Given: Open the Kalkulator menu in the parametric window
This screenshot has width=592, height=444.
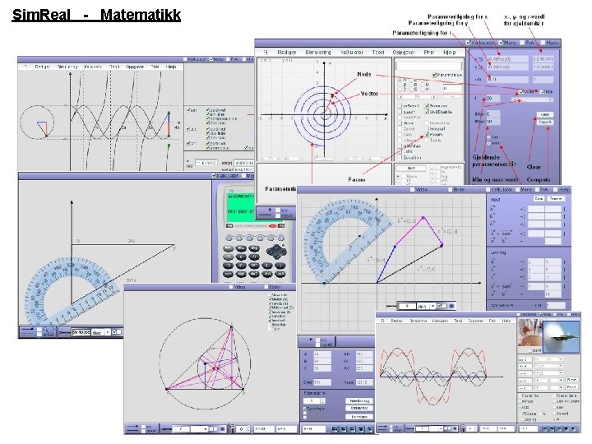Looking at the screenshot, I should [x=351, y=52].
